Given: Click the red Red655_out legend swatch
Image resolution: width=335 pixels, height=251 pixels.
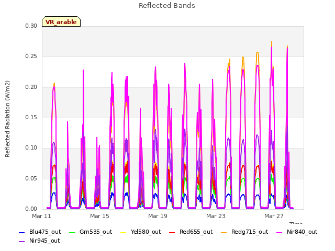Looking at the screenshot, I should coord(172,232).
